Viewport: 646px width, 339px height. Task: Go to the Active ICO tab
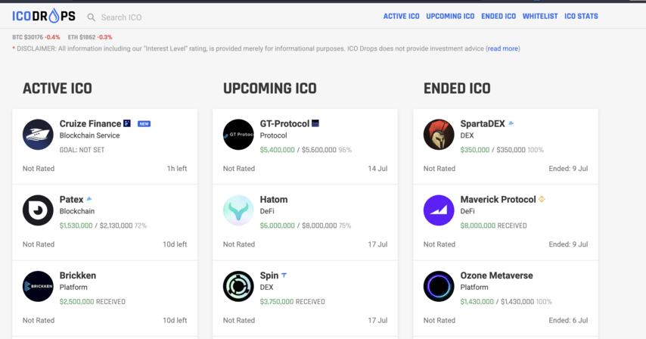tap(401, 16)
